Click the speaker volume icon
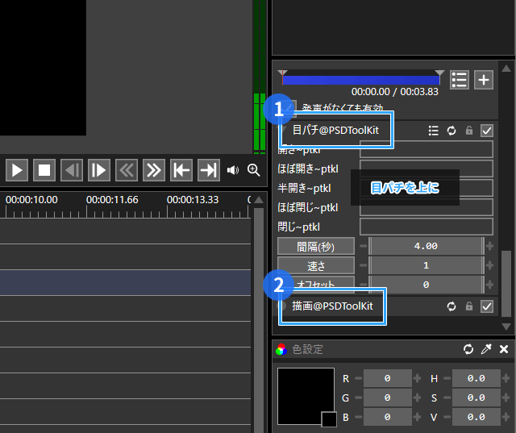The width and height of the screenshot is (516, 433). [233, 170]
